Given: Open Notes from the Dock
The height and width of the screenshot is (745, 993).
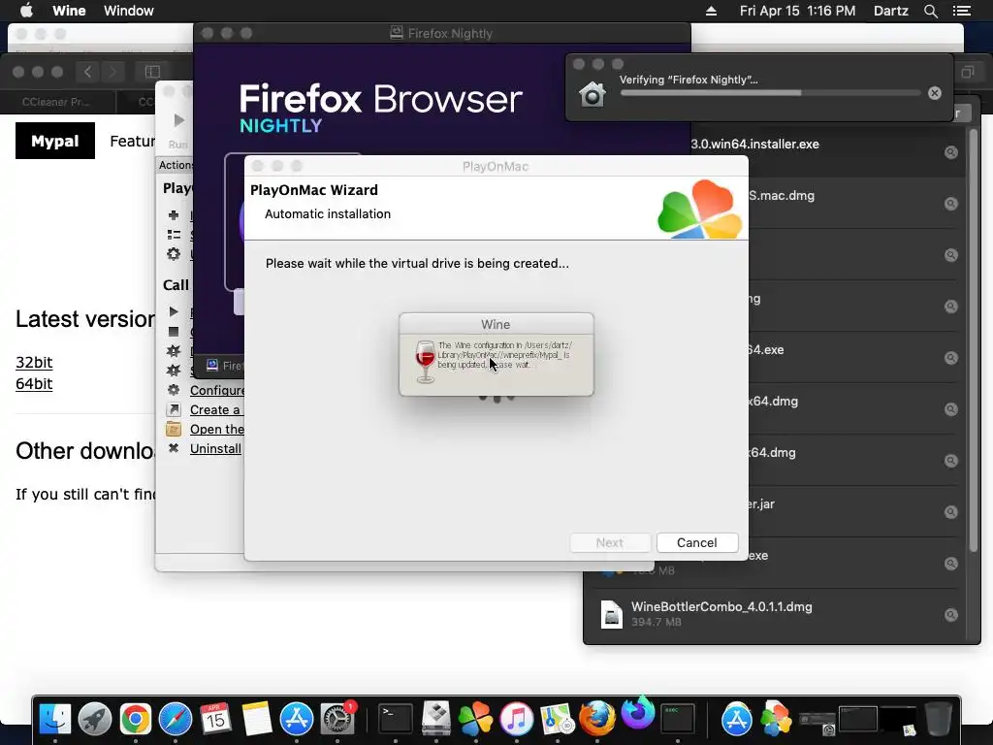Looking at the screenshot, I should pyautogui.click(x=256, y=719).
